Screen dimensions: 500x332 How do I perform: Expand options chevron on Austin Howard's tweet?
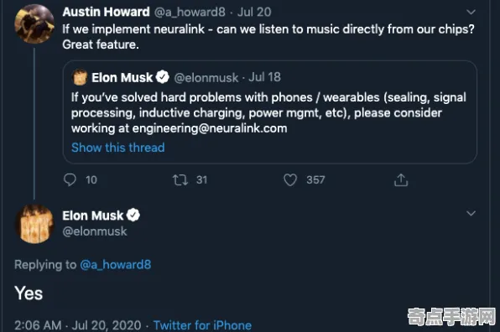[x=471, y=12]
